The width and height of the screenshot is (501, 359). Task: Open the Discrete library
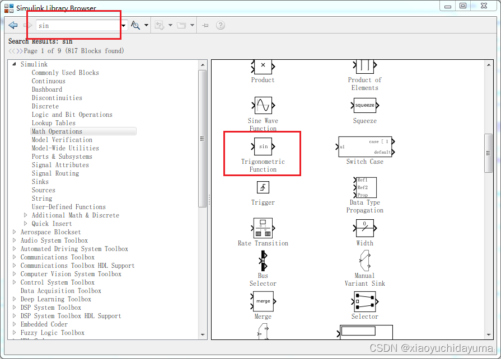45,106
